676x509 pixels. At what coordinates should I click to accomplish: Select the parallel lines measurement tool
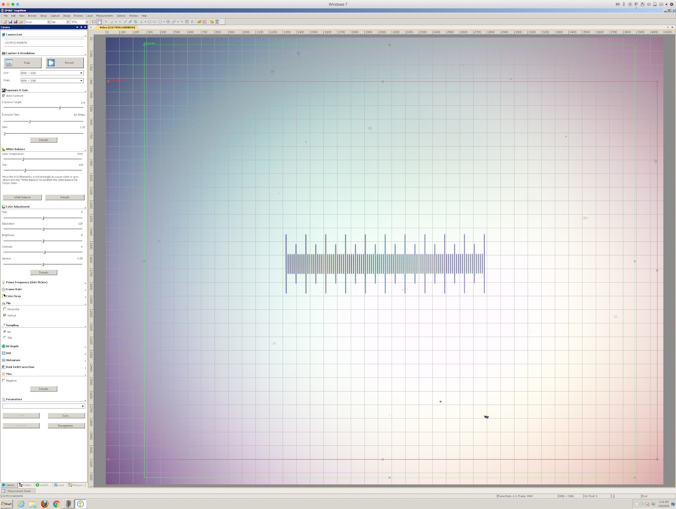130,22
